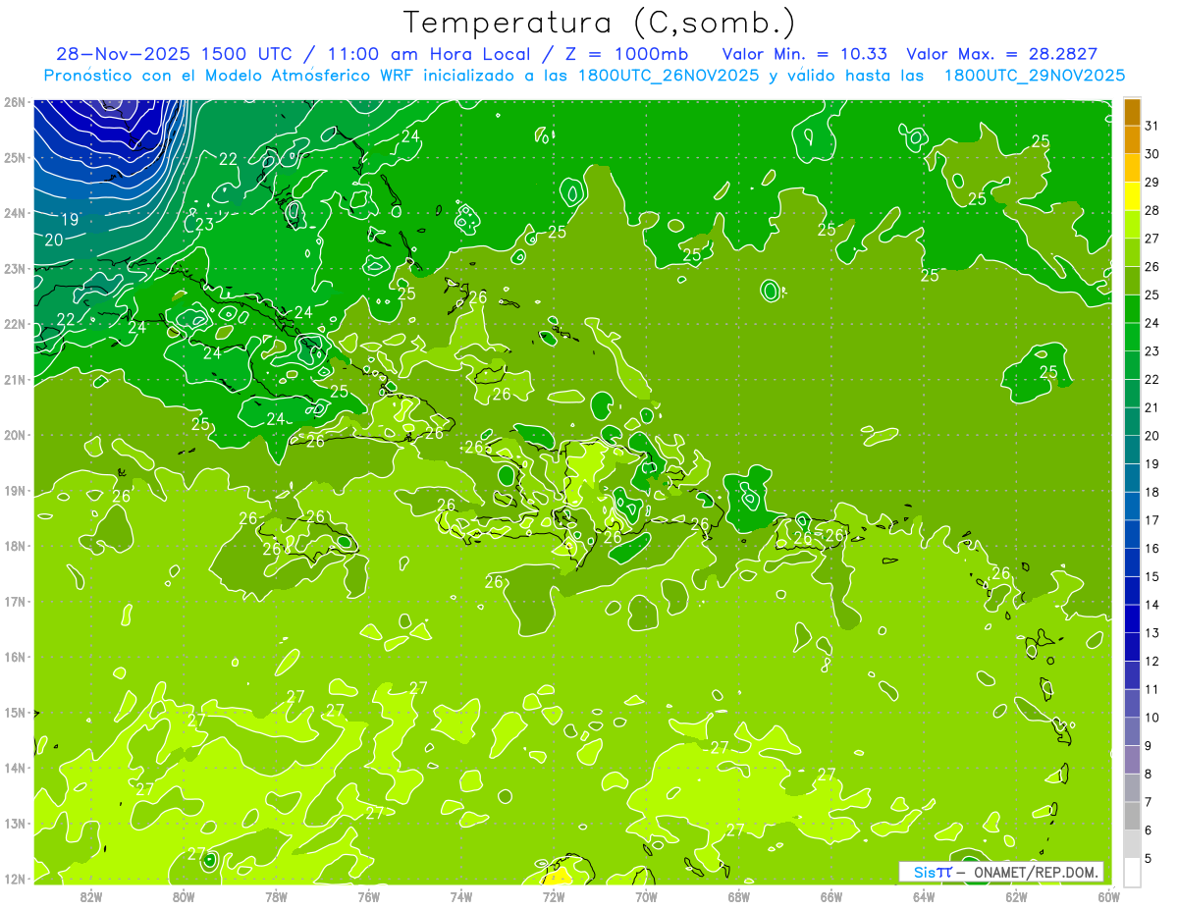Click the white "19" contour label on the map
Viewport: 1178px width, 910px height.
(71, 219)
